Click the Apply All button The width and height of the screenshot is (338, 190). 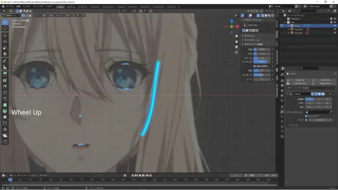(x=300, y=80)
